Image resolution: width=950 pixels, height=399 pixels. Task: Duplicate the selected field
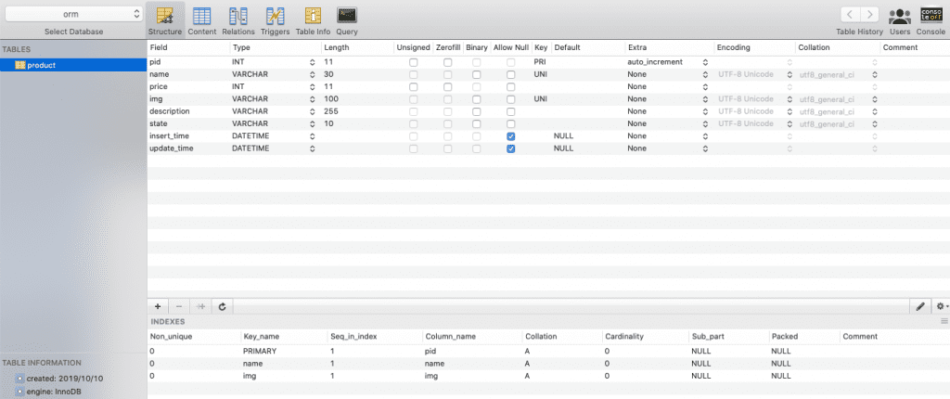(x=200, y=307)
